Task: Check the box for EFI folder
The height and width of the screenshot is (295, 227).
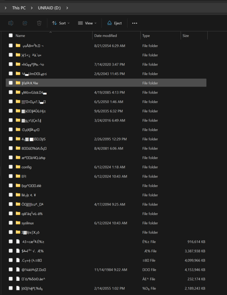Action: (x=11, y=176)
